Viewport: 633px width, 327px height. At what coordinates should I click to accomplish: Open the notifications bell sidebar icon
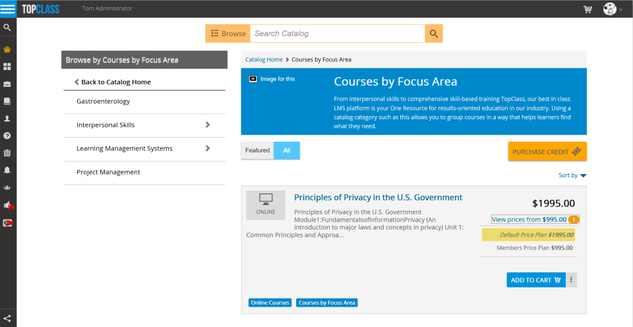click(7, 170)
